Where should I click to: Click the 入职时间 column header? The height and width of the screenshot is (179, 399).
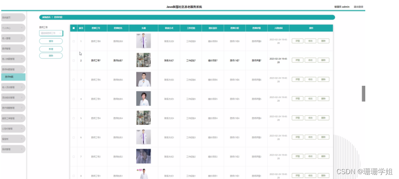[x=278, y=28]
